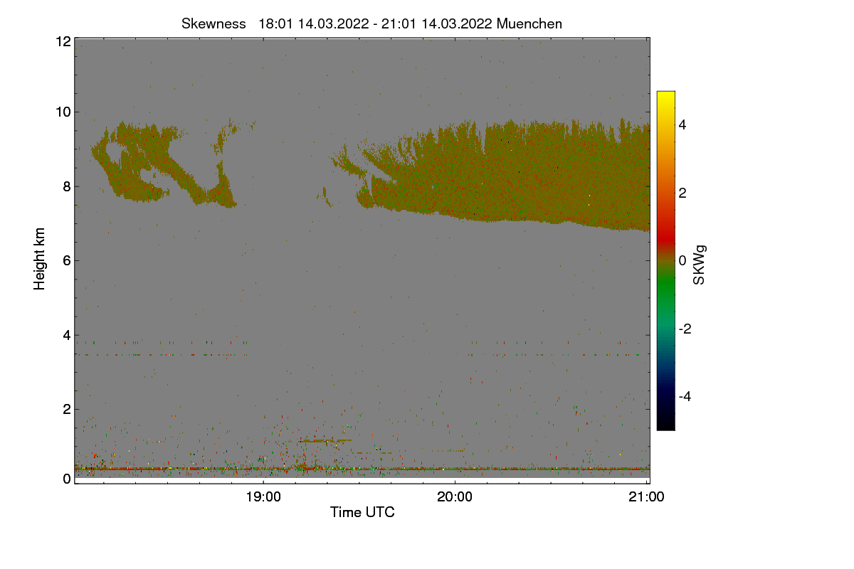Click the yellow top of the colorbar
Screen dimensions: 854x569
coord(665,98)
